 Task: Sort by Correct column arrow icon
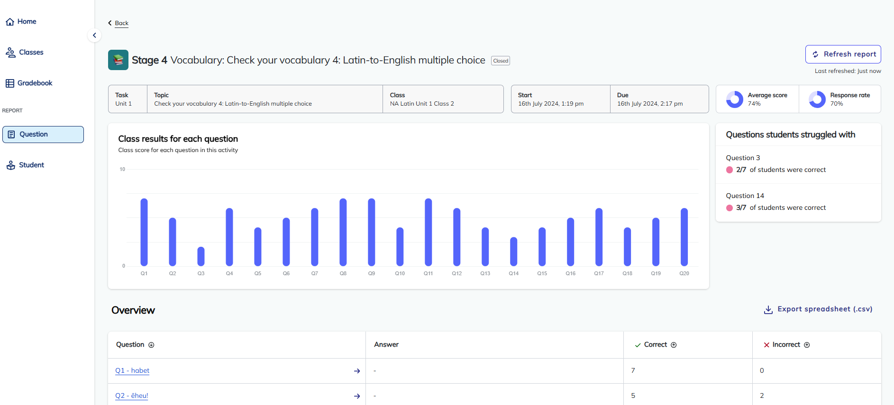coord(674,345)
